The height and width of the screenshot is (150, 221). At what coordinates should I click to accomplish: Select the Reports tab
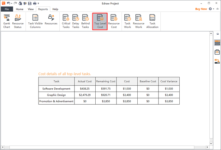click(43, 9)
